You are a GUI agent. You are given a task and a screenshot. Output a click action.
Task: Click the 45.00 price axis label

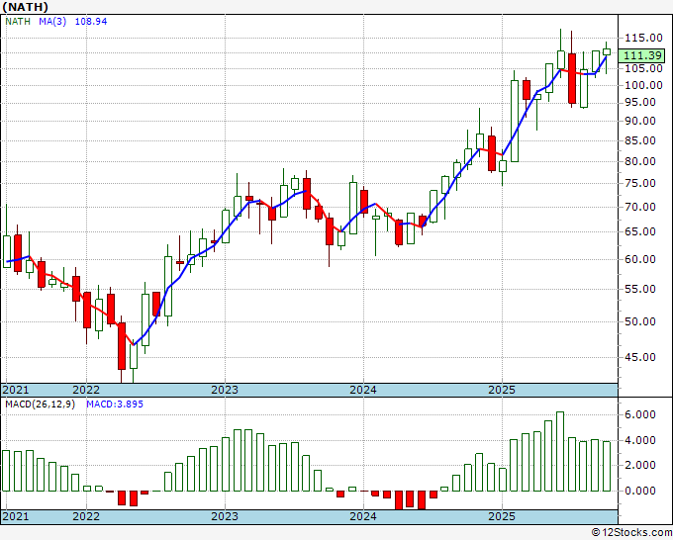(x=639, y=357)
